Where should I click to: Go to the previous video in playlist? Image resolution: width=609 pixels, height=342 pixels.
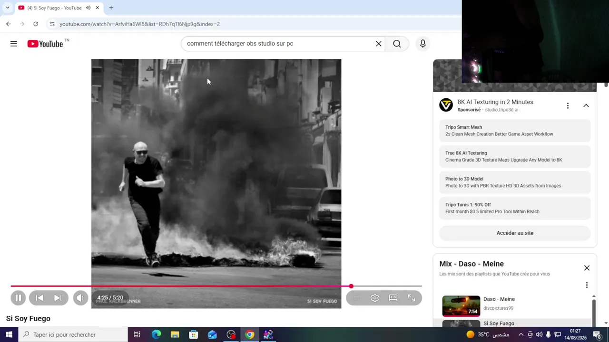[39, 298]
